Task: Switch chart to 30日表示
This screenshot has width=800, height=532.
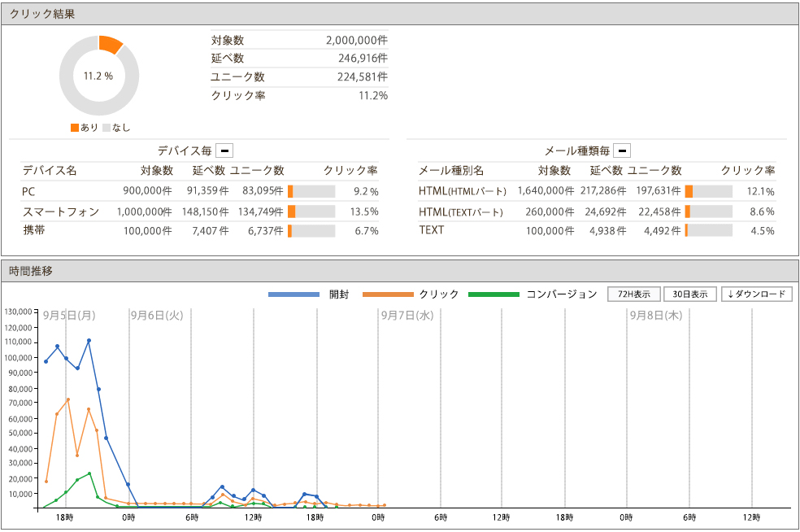Action: (x=689, y=294)
